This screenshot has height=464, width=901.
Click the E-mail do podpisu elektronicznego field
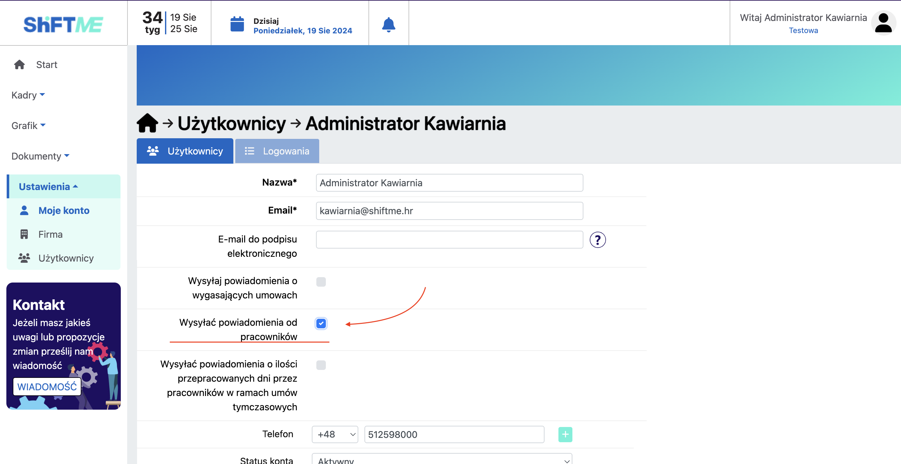(x=449, y=240)
